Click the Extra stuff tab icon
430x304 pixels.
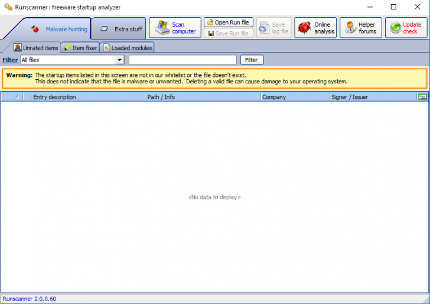coord(104,28)
